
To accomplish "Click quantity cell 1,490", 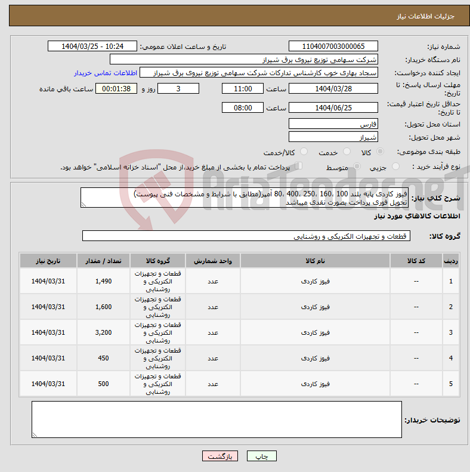I will click(x=103, y=281).
